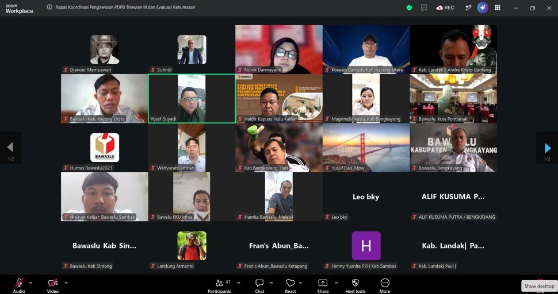Click name label Bawaslu_Bengkayang
This screenshot has height=294, width=558.
tap(440, 168)
